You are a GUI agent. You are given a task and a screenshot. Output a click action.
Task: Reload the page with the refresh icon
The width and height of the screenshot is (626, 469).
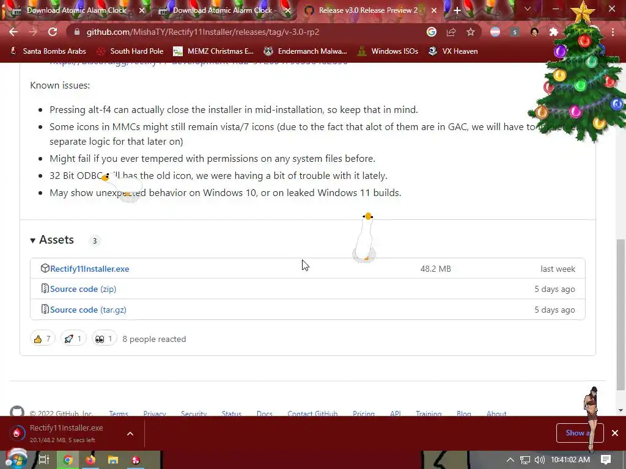point(53,32)
